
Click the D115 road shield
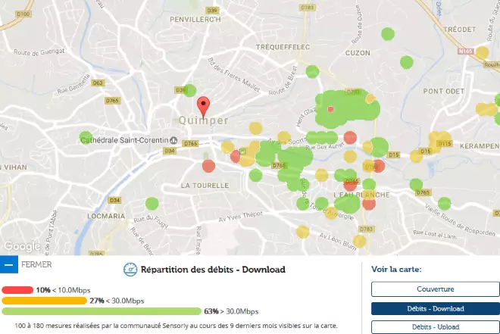[x=445, y=143]
